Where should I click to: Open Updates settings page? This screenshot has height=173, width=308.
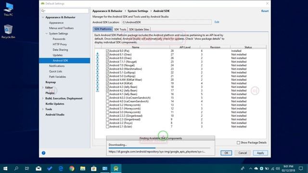coord(58,55)
